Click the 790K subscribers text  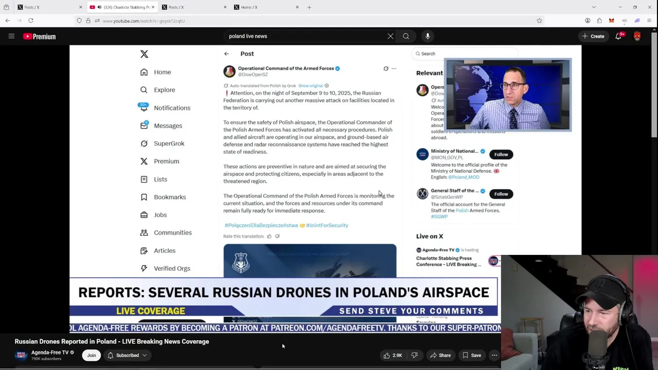coord(46,359)
